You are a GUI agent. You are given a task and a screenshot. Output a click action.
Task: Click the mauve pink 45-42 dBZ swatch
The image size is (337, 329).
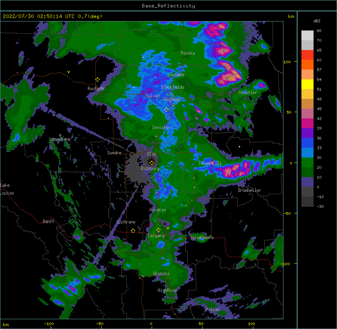[x=307, y=113]
